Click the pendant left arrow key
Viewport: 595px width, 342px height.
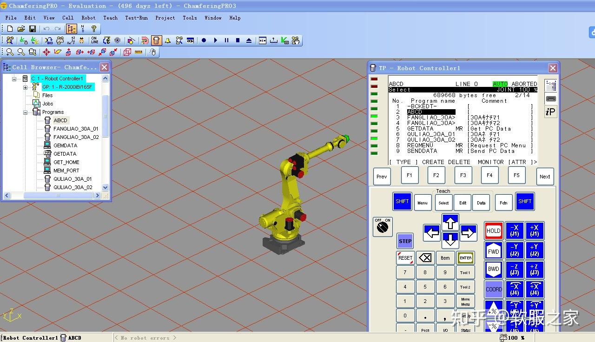[432, 232]
